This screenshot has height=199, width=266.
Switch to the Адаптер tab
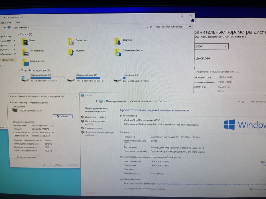[13, 102]
